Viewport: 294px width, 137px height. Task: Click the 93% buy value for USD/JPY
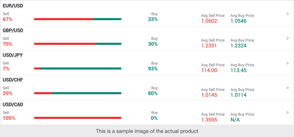[153, 69]
